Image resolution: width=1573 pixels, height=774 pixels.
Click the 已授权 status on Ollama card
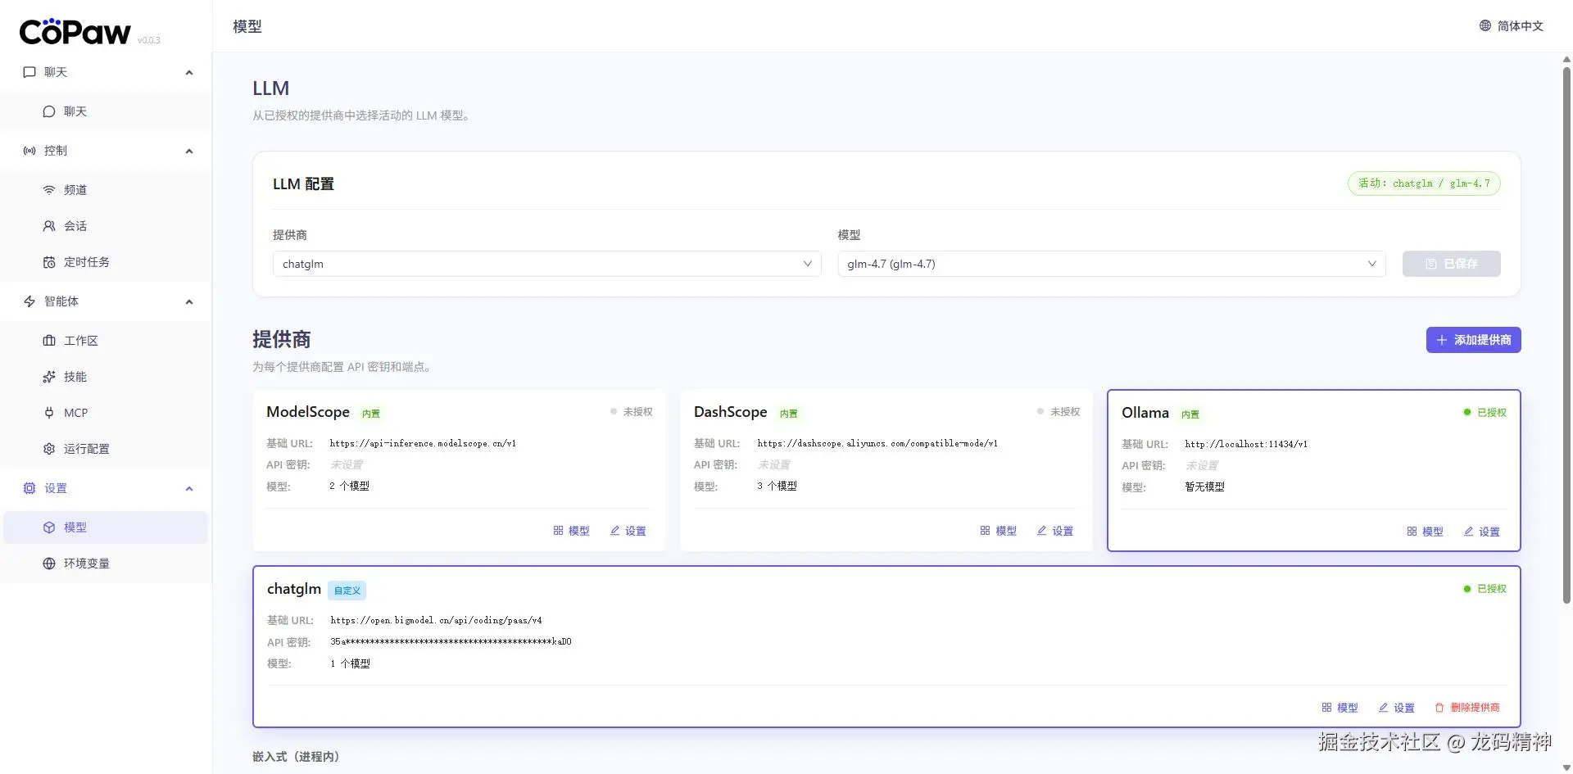(1485, 412)
